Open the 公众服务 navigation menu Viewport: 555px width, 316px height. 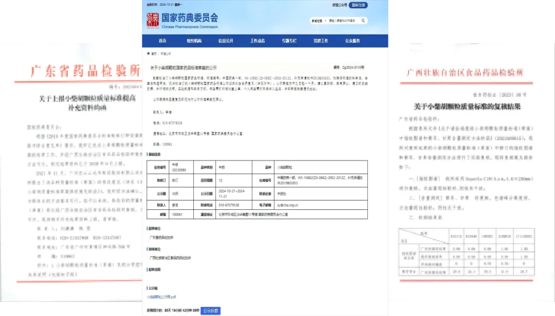pos(353,41)
